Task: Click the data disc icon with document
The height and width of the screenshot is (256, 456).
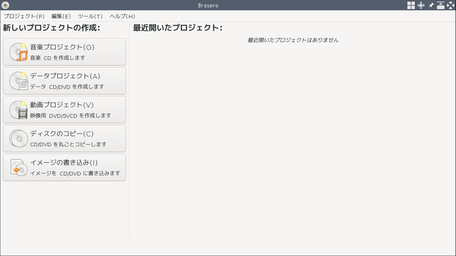Action: click(x=19, y=81)
